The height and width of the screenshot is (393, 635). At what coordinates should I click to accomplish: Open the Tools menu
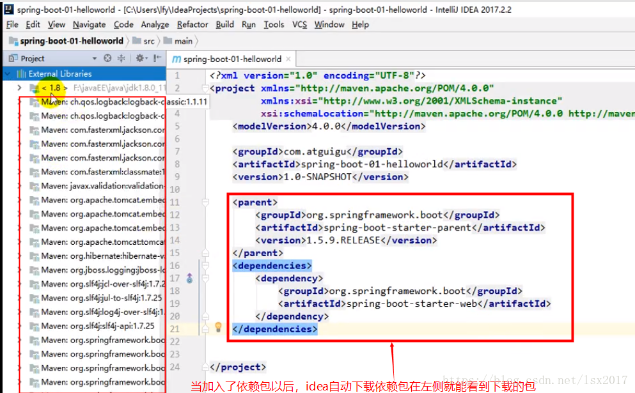[x=274, y=25]
